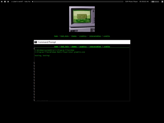This screenshot has height=123, width=164.
Task: Open the 'html help' link in upper navigation
Action: pyautogui.click(x=64, y=36)
